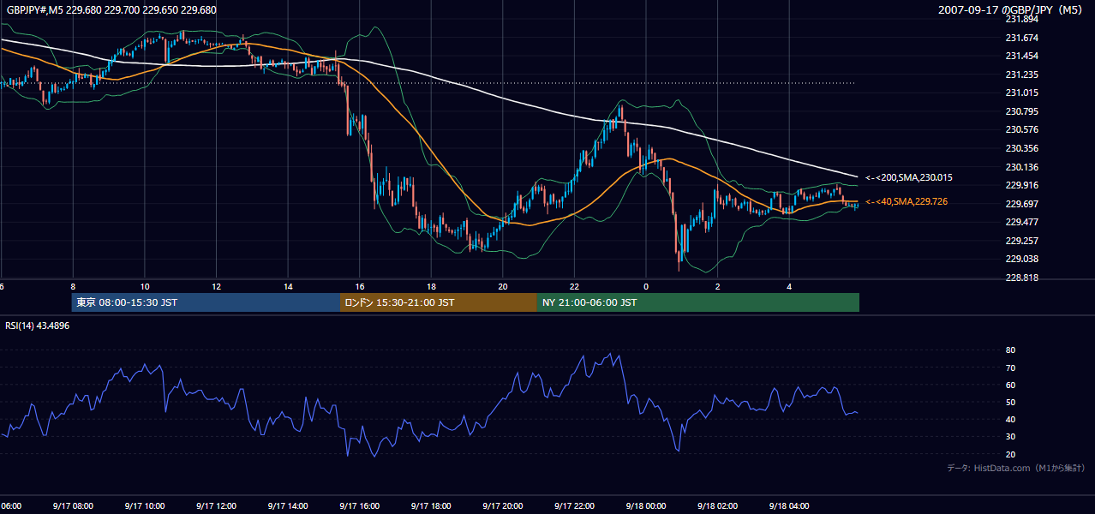Click the 9/17 20:00 date label

[502, 505]
